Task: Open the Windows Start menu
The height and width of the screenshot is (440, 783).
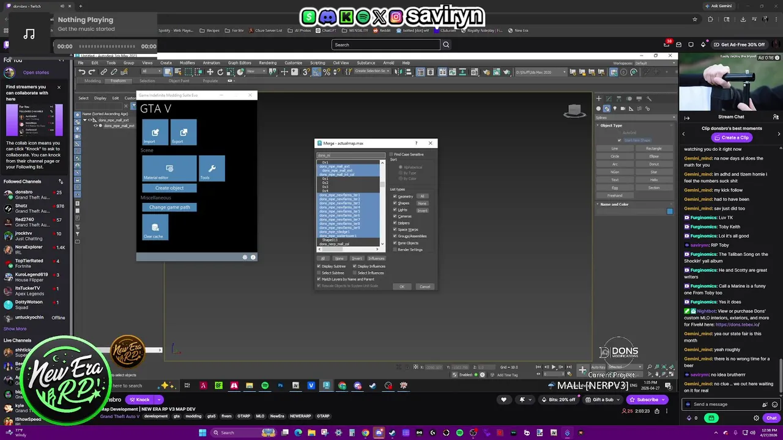Action: point(202,433)
